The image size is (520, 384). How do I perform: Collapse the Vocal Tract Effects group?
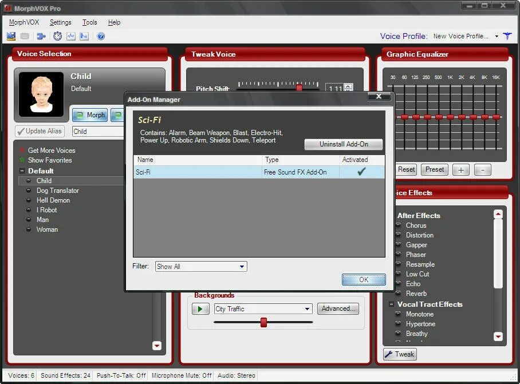click(x=392, y=304)
